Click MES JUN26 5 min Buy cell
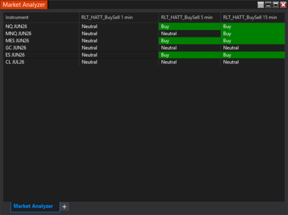The image size is (288, 215). point(190,40)
